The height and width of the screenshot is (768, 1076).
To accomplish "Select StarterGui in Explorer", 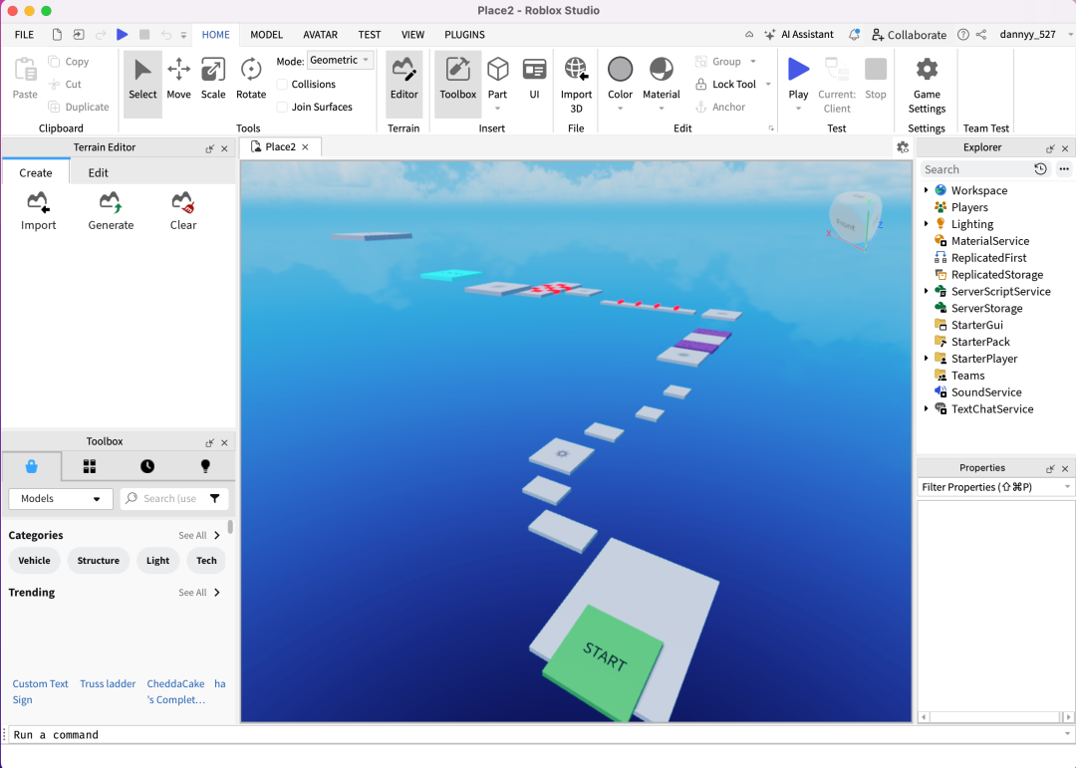I will pos(976,325).
